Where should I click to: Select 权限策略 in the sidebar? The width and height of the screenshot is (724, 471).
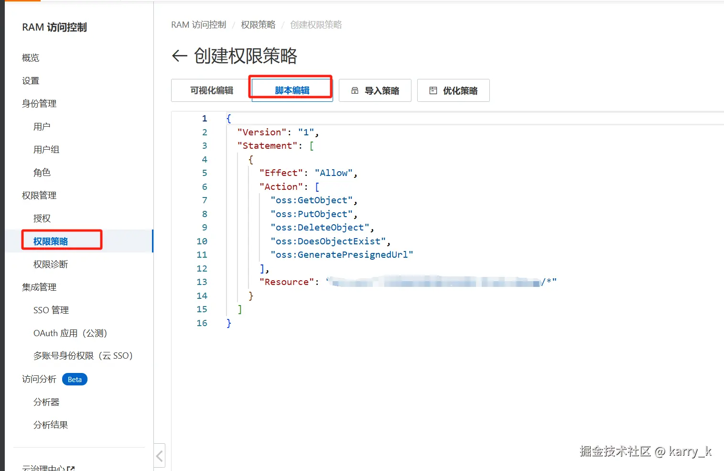click(x=51, y=241)
